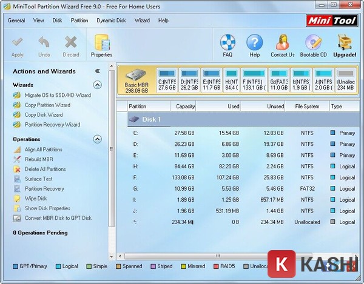
Task: Select the J: 1.96 GB partition row
Action: click(x=243, y=211)
